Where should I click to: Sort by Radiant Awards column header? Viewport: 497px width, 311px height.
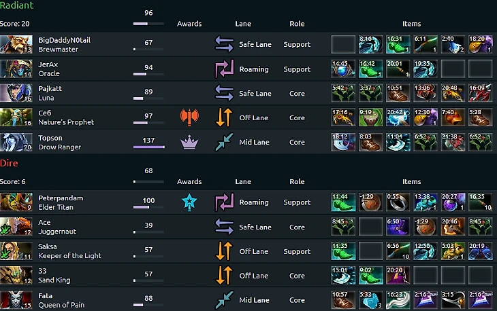(189, 24)
